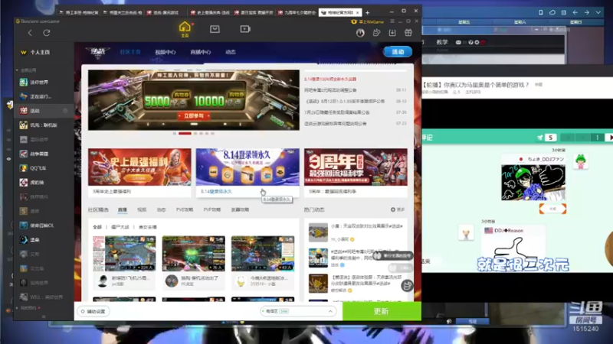Select the 视频 content tab
The height and width of the screenshot is (344, 613).
point(142,209)
